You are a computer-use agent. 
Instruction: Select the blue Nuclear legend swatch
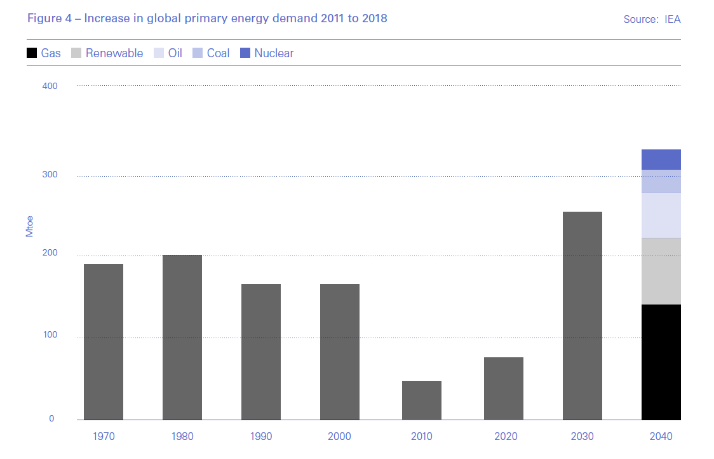[x=245, y=53]
